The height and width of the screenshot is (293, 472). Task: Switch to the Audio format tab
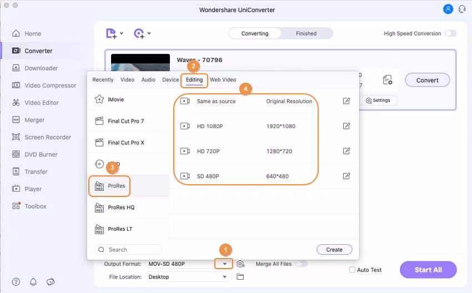point(148,80)
